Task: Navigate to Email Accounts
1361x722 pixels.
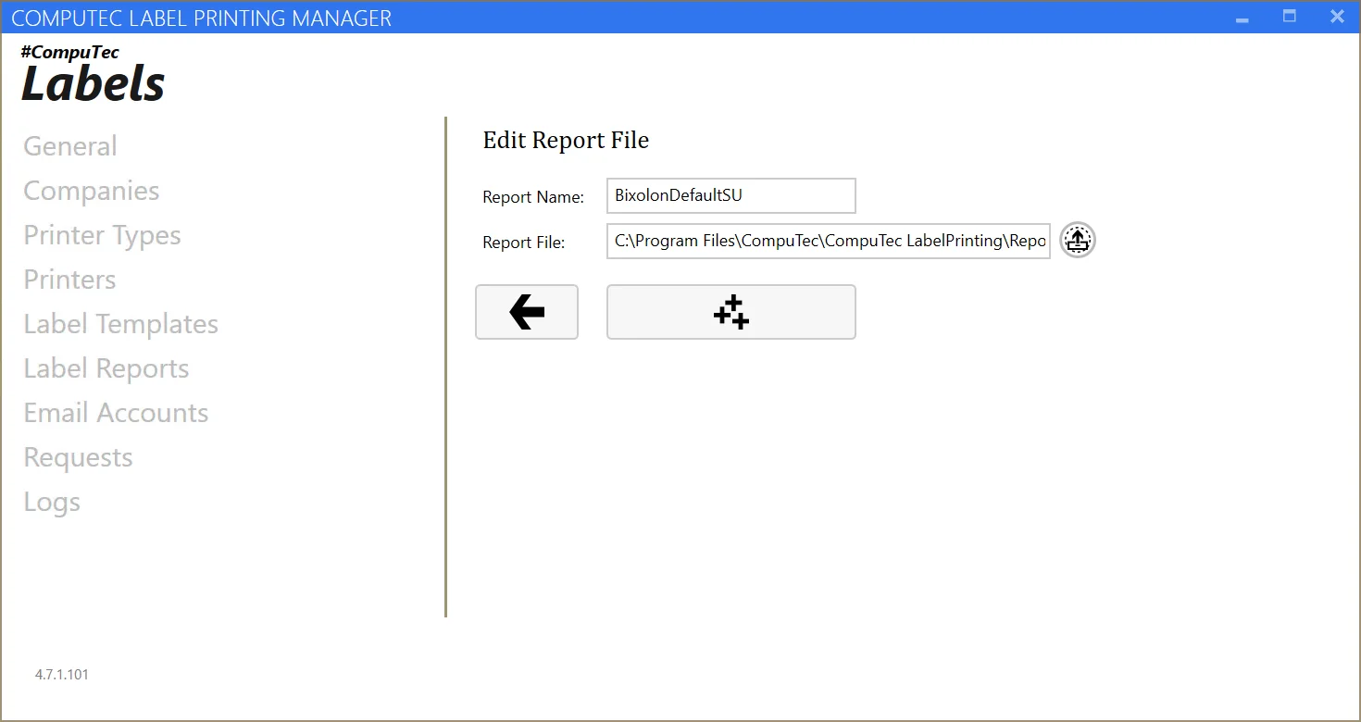Action: tap(116, 412)
